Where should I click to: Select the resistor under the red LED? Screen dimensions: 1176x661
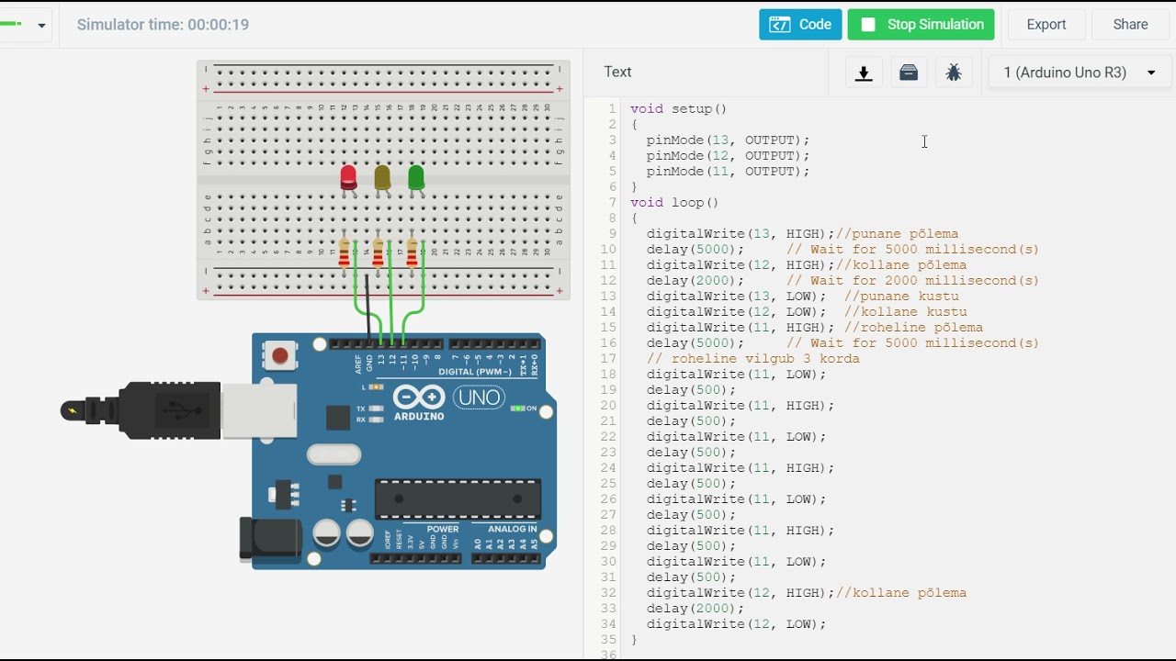click(344, 253)
